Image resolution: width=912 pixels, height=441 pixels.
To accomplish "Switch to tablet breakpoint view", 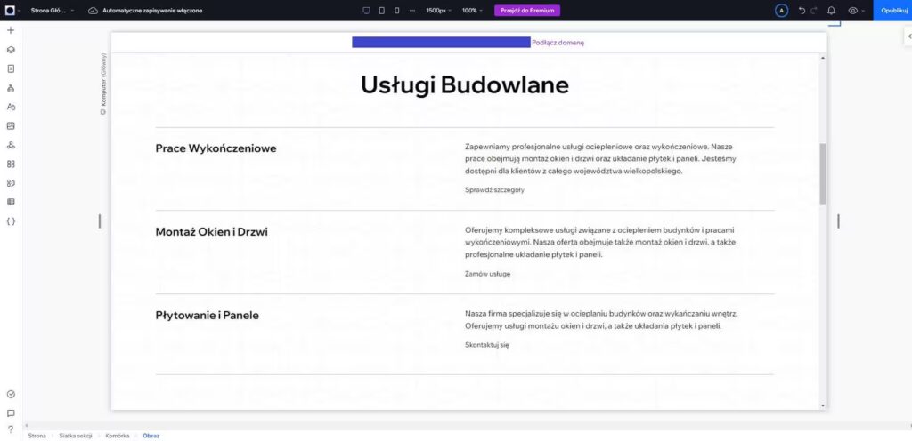I will point(381,11).
